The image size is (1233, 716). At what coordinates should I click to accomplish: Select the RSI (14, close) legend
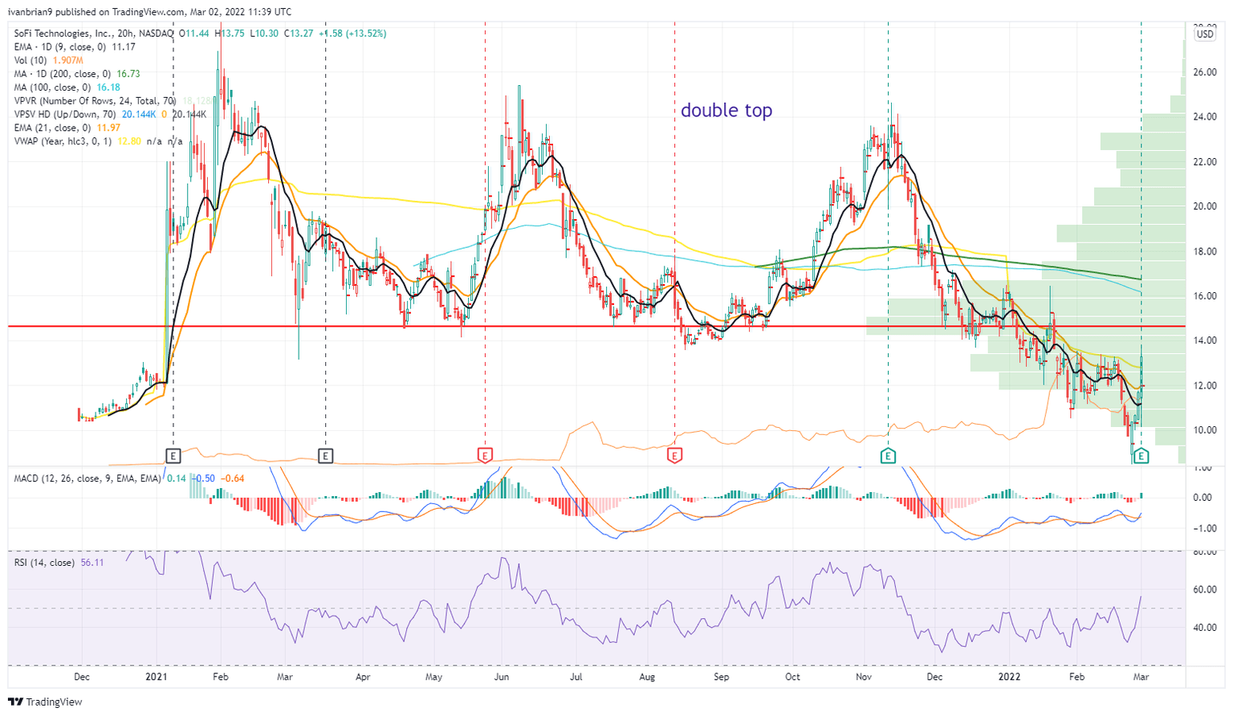[44, 563]
